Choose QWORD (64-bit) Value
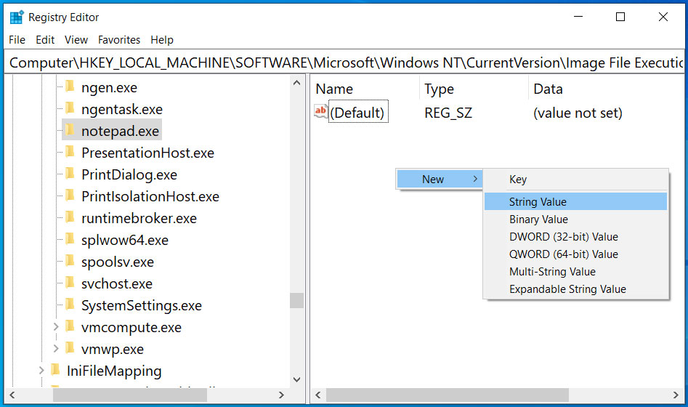The image size is (688, 407). [575, 254]
